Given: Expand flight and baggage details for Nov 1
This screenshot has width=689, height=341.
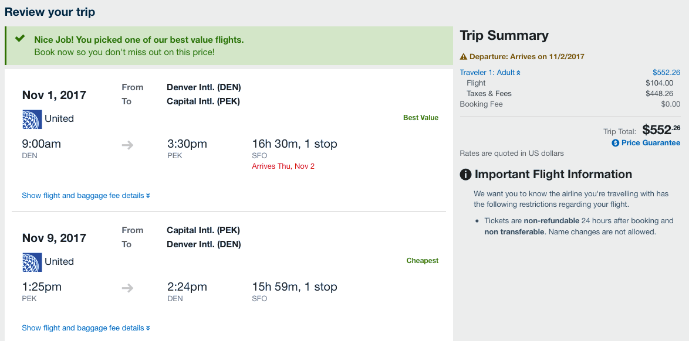Looking at the screenshot, I should coord(86,196).
